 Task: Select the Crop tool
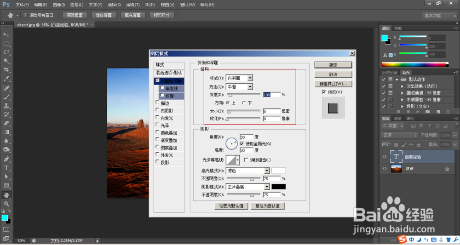(6, 70)
